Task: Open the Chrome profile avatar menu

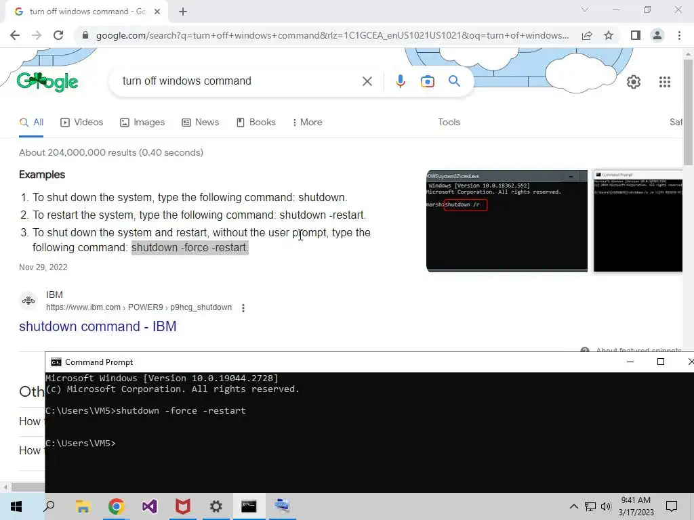Action: click(x=657, y=35)
